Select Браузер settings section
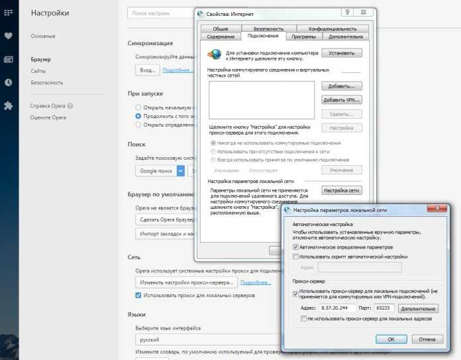The height and width of the screenshot is (360, 461). click(40, 59)
